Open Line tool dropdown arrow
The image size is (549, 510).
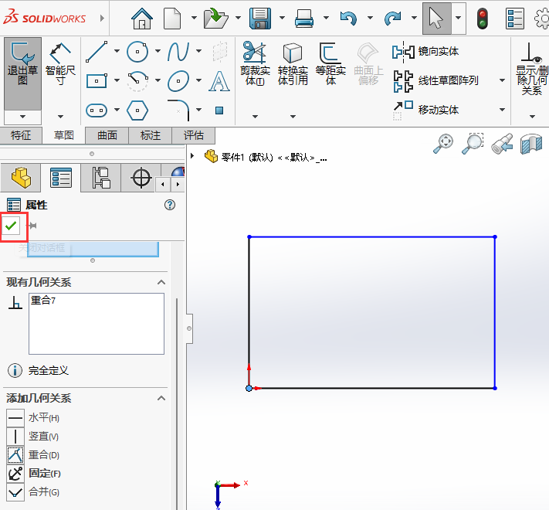pos(117,51)
